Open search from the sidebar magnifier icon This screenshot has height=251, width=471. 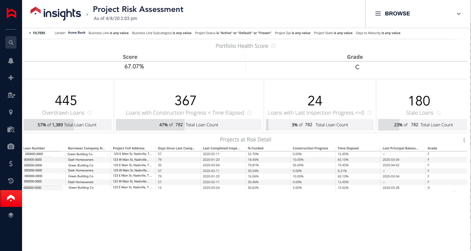click(11, 42)
